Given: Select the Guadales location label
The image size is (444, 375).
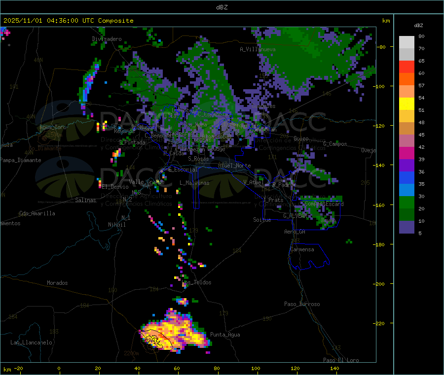Looking at the screenshot, I should pyautogui.click(x=263, y=106).
